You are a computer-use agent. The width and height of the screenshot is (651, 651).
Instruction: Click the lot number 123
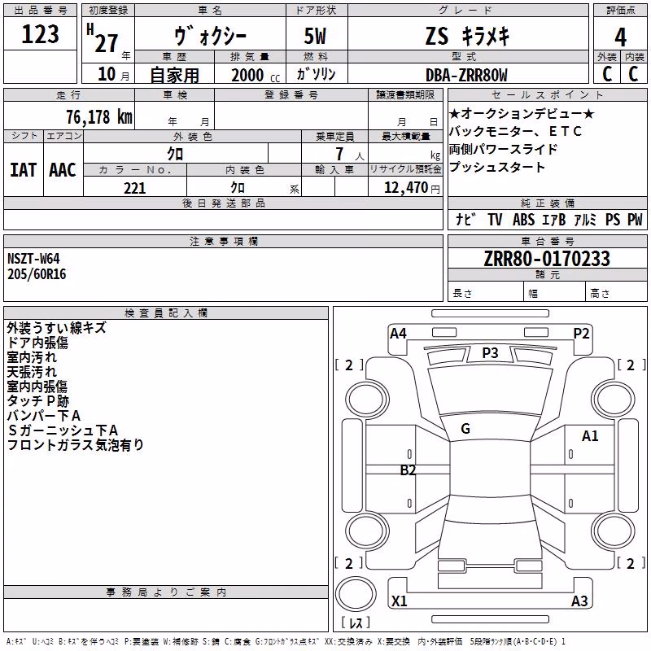(x=40, y=34)
